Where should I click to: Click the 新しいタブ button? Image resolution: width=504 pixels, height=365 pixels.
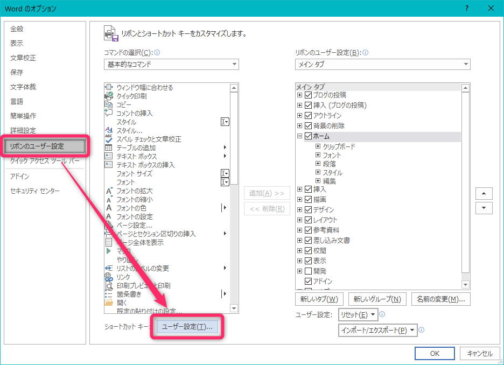click(319, 299)
